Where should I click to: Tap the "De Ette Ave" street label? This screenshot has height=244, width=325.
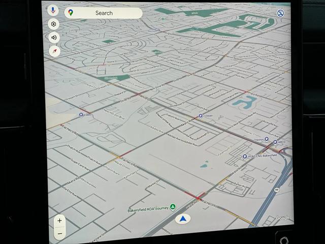(70, 192)
